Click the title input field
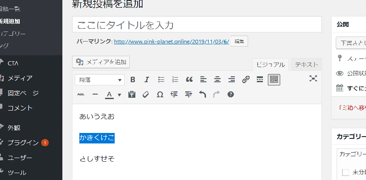The height and width of the screenshot is (180, 366). (x=197, y=24)
